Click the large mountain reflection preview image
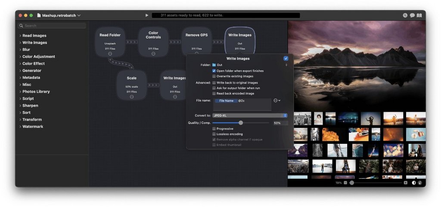This screenshot has width=441, height=207. coord(357,66)
